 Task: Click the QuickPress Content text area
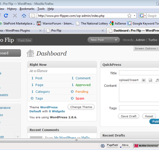tap(139, 92)
